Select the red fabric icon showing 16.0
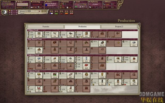This screenshot has width=165, height=103. point(86,65)
